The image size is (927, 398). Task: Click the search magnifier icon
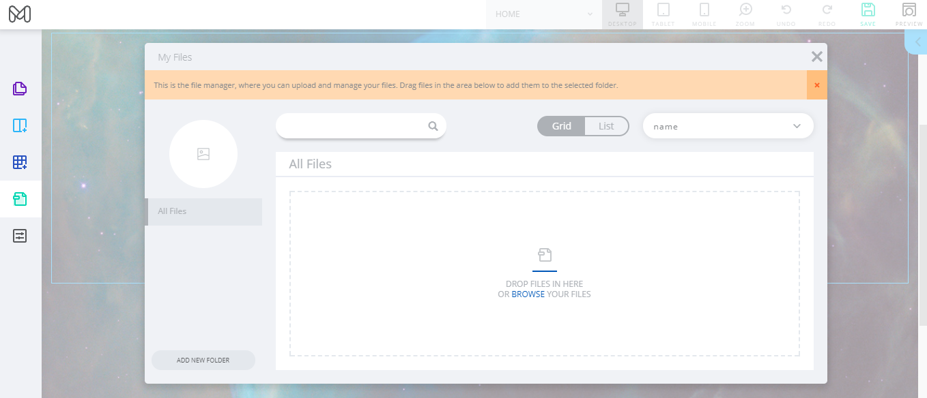[x=433, y=126]
